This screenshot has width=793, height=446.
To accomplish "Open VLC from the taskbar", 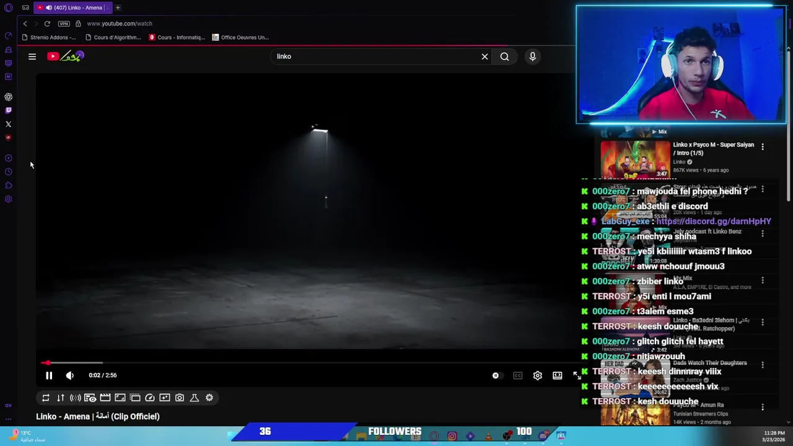I will pos(488,436).
